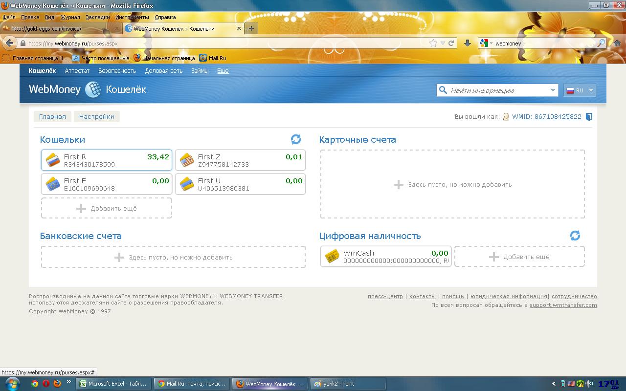This screenshot has width=626, height=391.
Task: Open the Журнал menu
Action: click(x=70, y=17)
